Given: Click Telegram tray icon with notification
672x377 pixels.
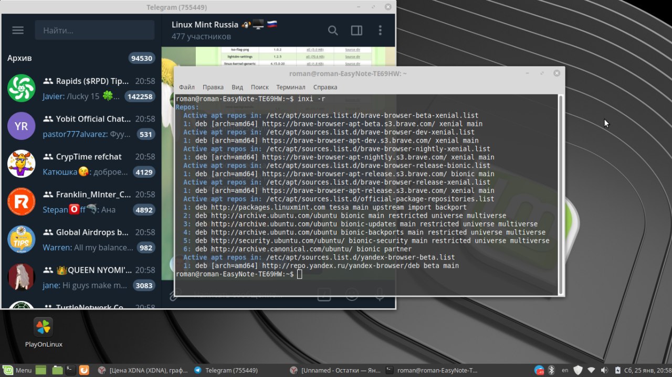Looking at the screenshot, I should tap(540, 370).
